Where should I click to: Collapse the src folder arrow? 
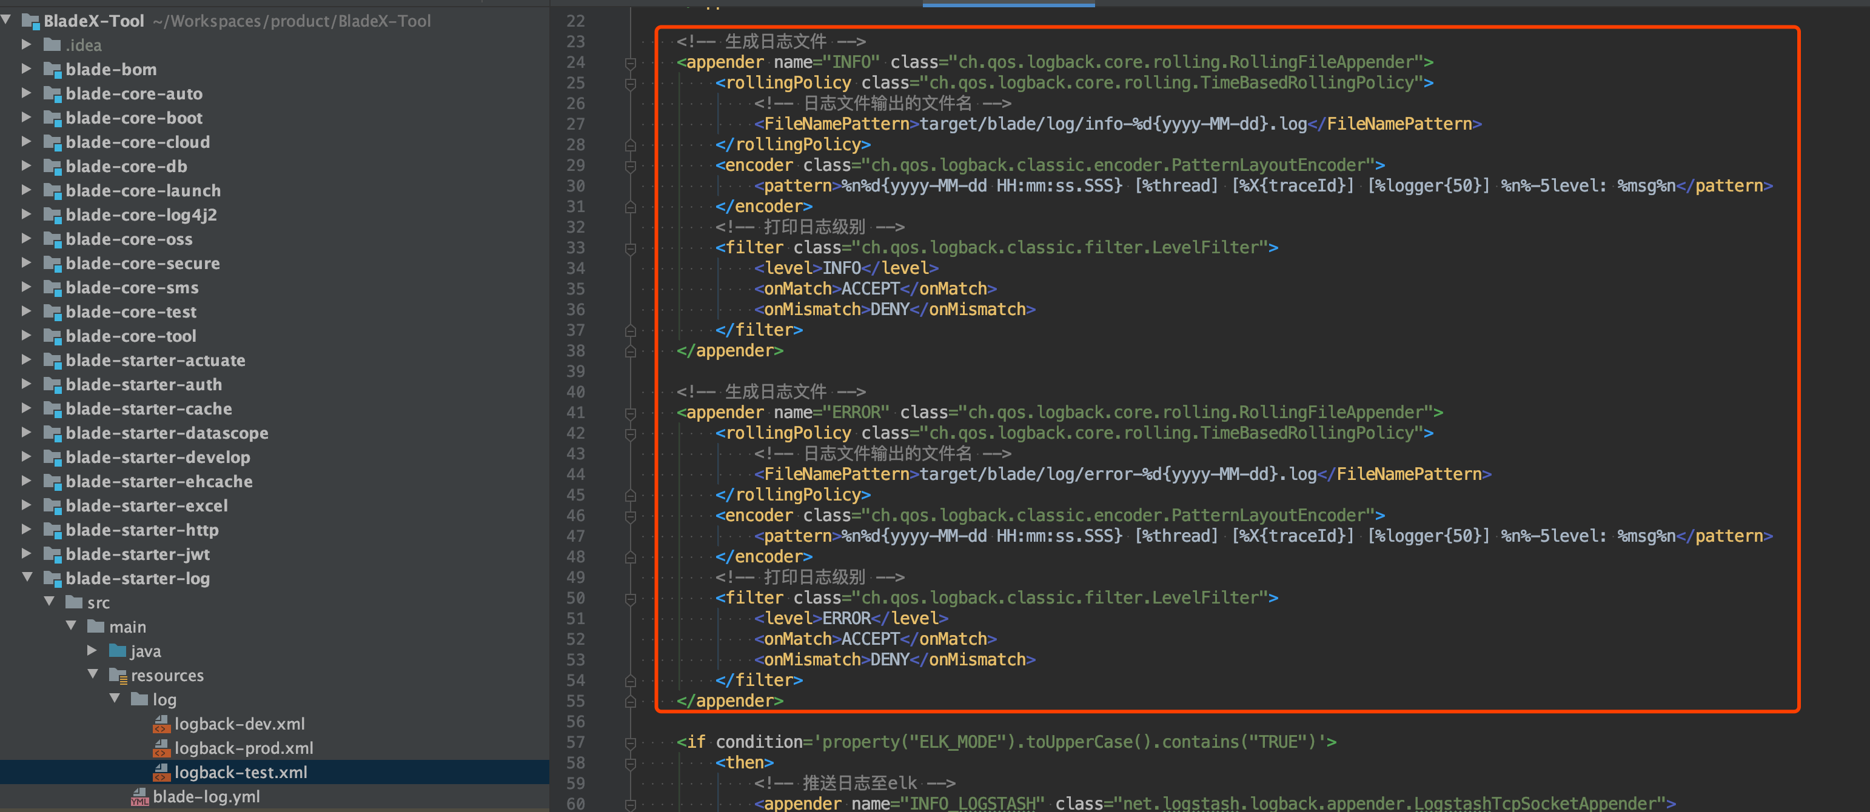(x=49, y=602)
